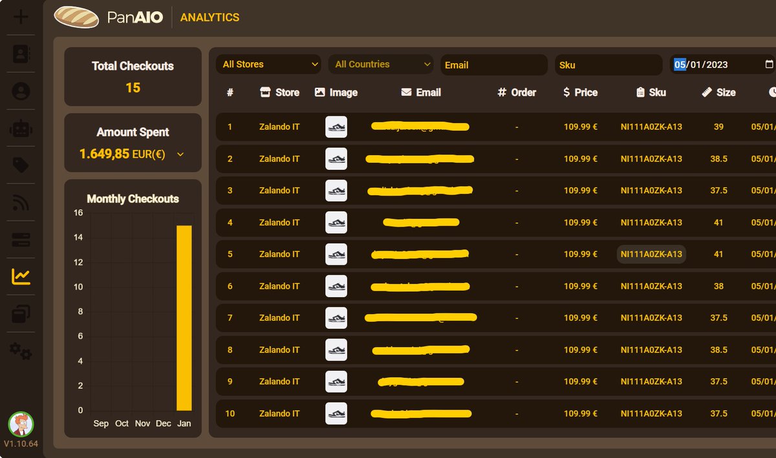Click the highlighted SKU in row 5
The height and width of the screenshot is (458, 776).
point(651,254)
